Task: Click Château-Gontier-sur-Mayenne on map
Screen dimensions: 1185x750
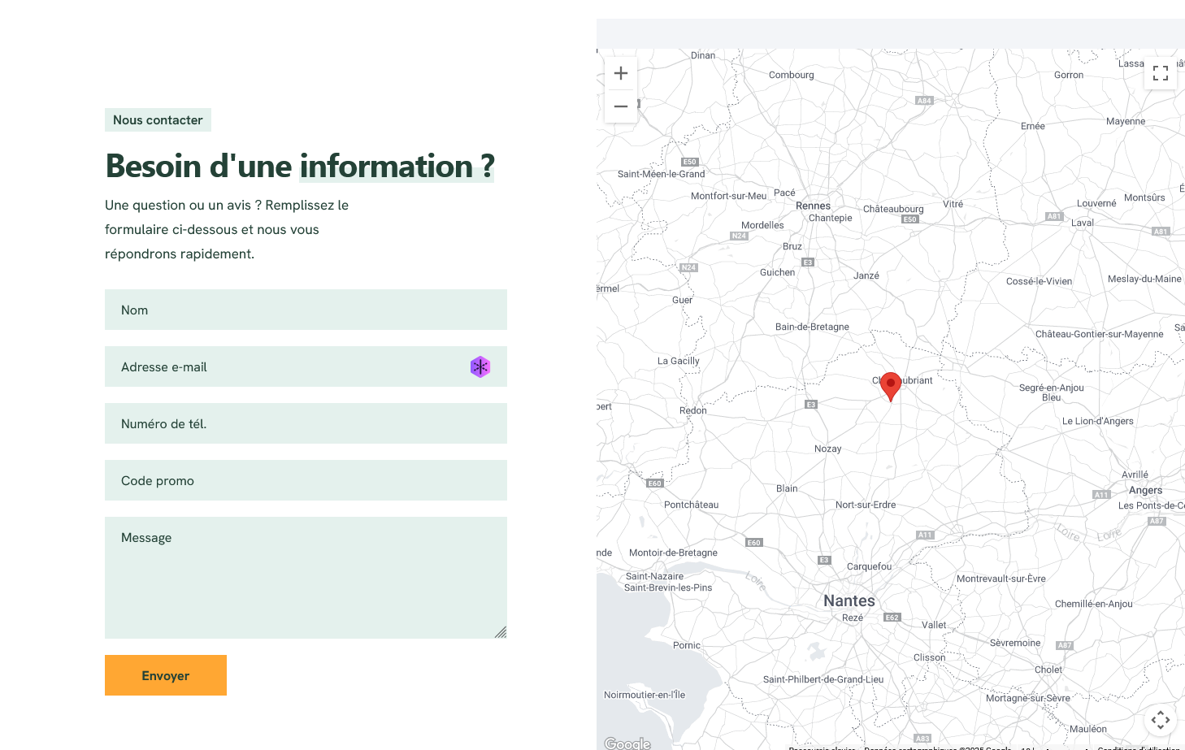Action: coord(1100,334)
